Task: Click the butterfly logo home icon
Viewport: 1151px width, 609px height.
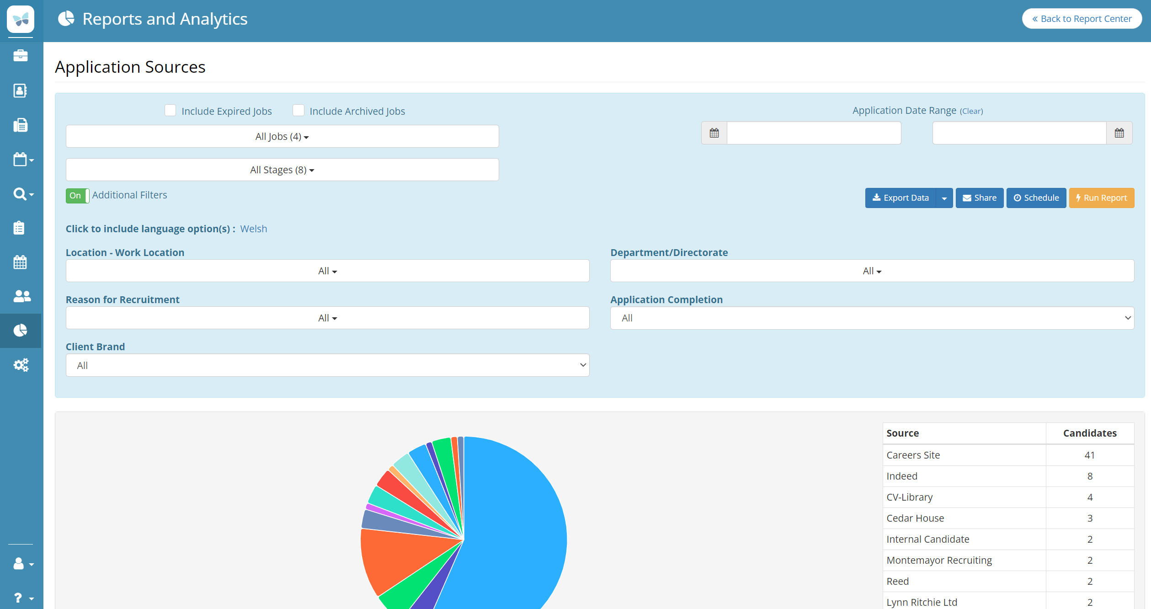Action: pos(21,19)
